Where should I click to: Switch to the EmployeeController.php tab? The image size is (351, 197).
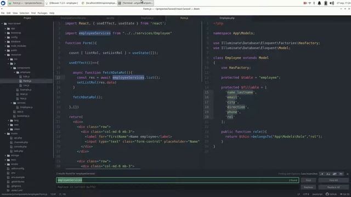(73, 18)
